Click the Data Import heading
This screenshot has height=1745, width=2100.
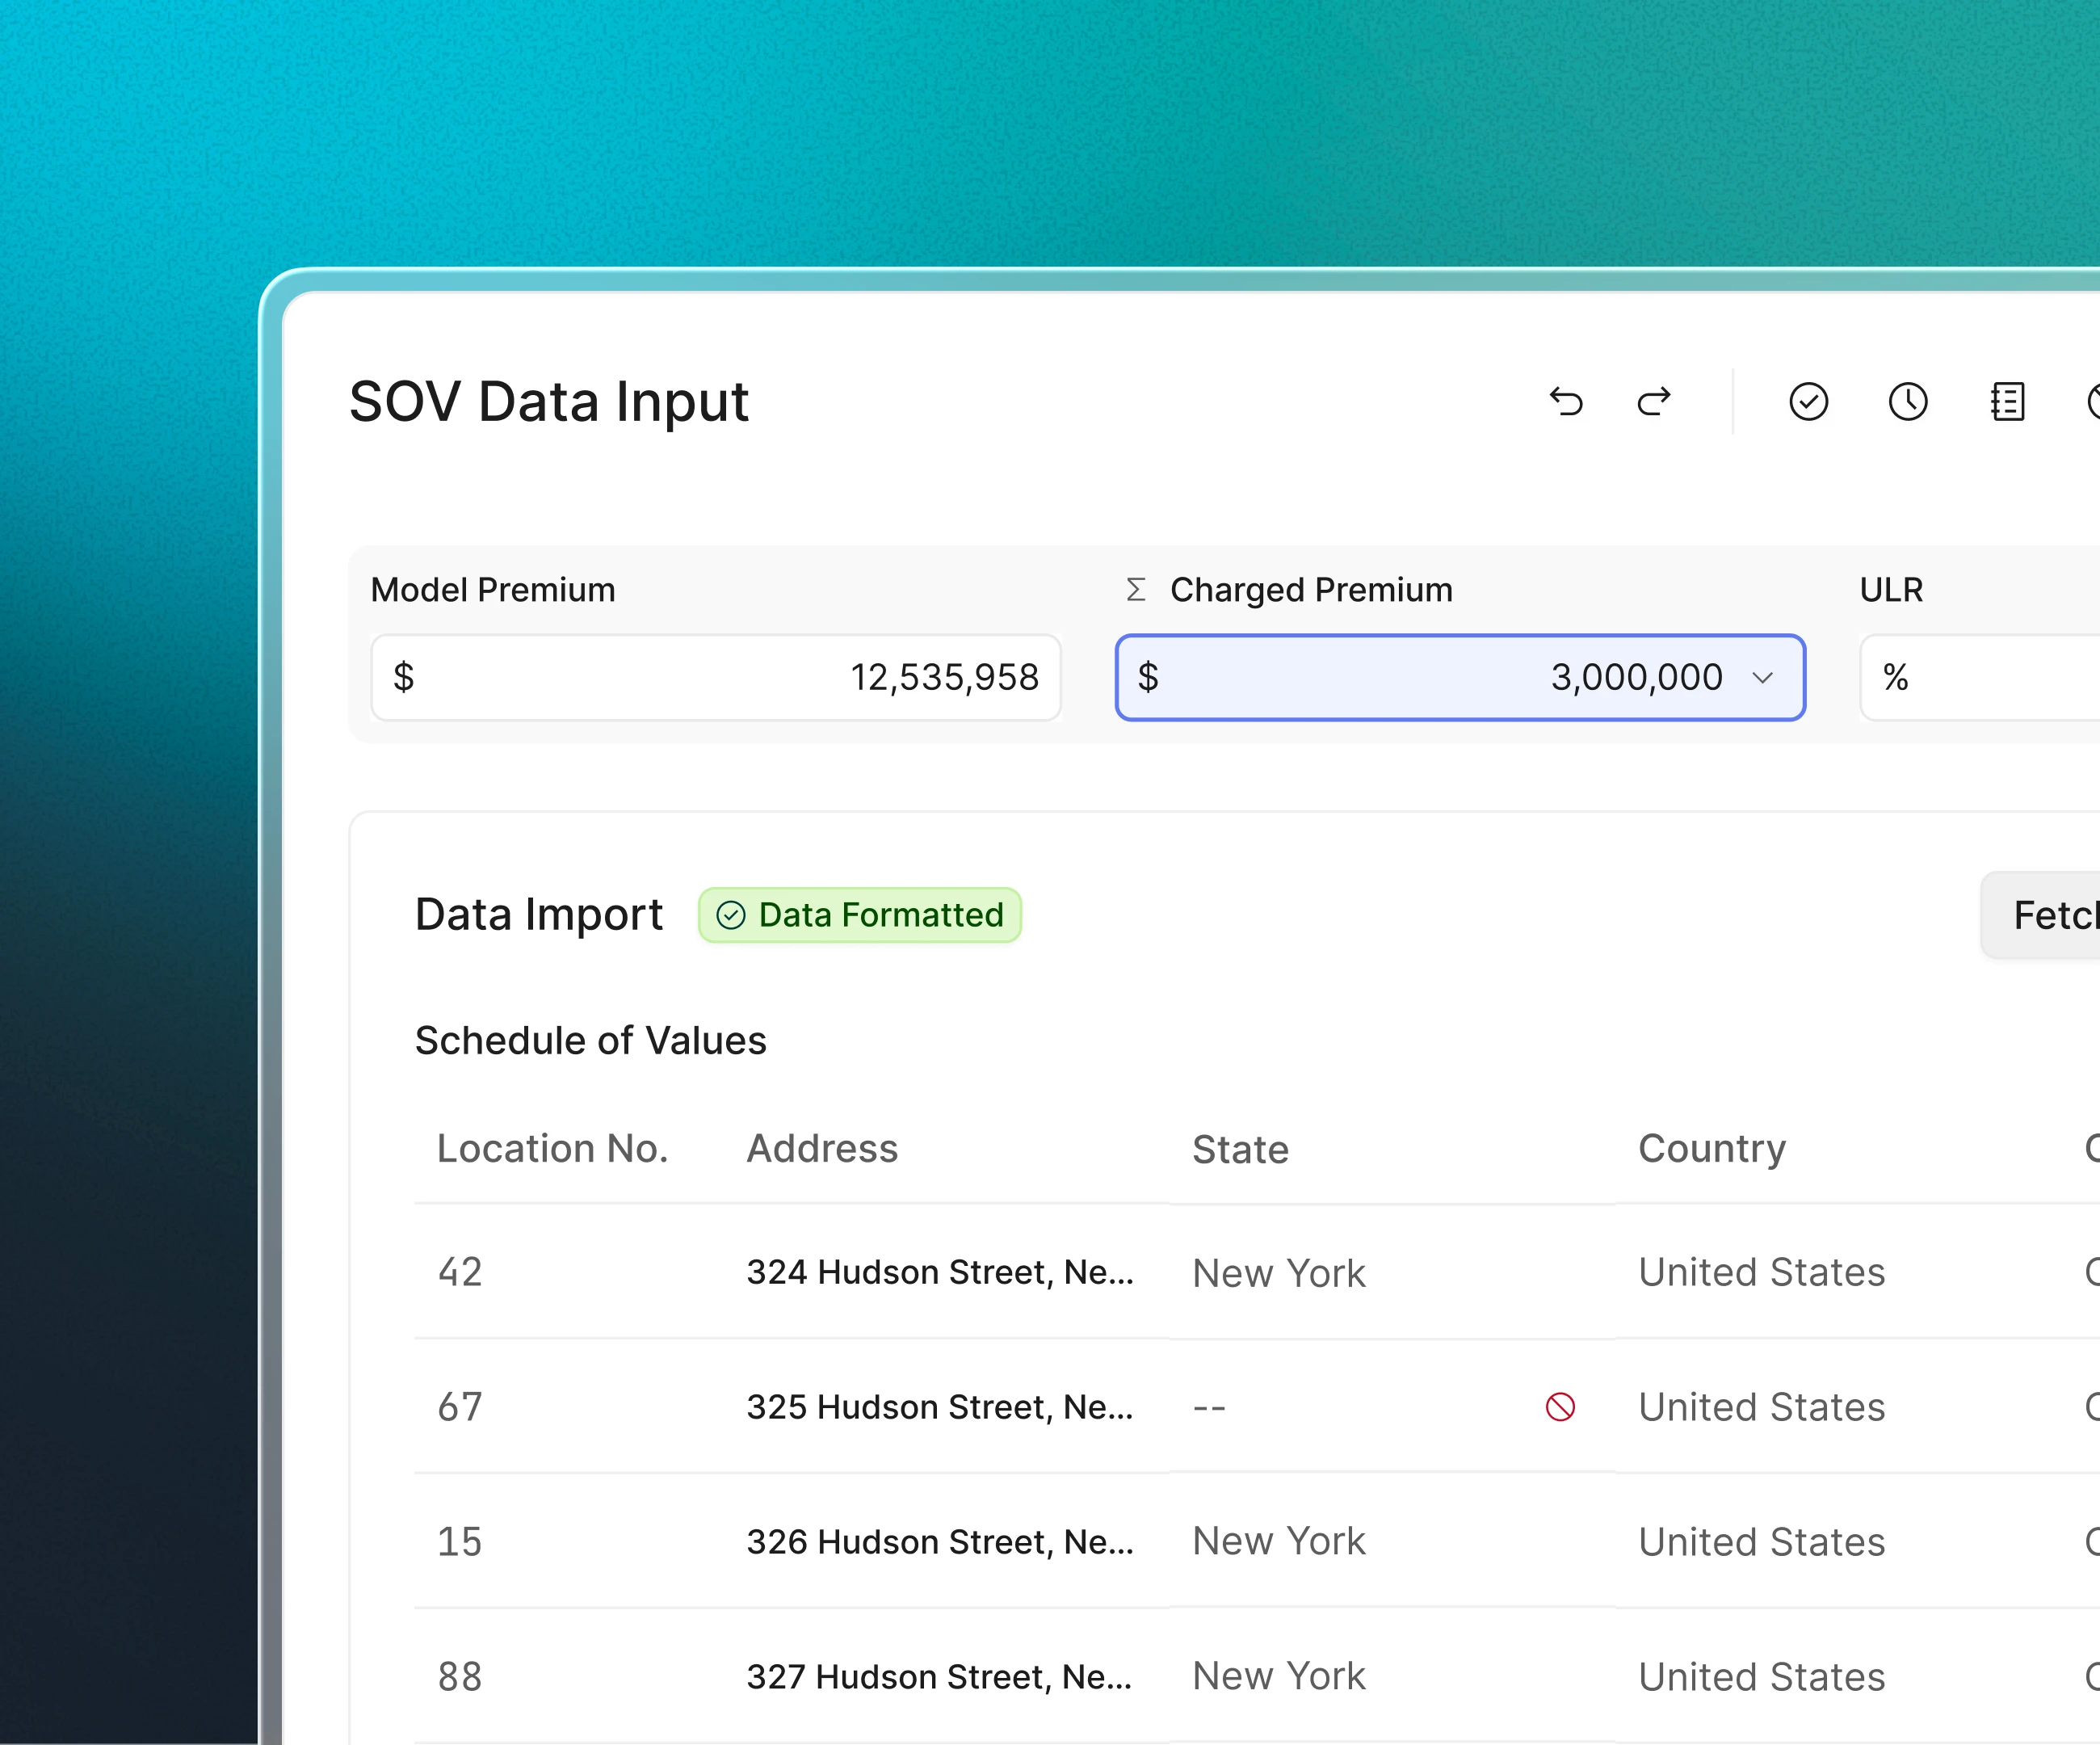point(539,915)
